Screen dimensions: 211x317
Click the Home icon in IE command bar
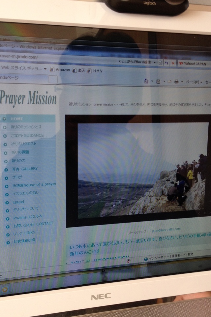[146, 81]
